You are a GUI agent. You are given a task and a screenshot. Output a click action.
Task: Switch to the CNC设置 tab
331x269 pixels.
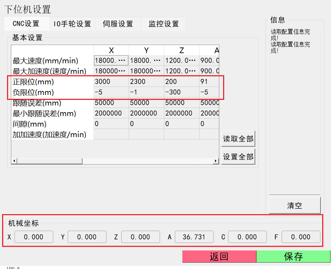pyautogui.click(x=26, y=24)
